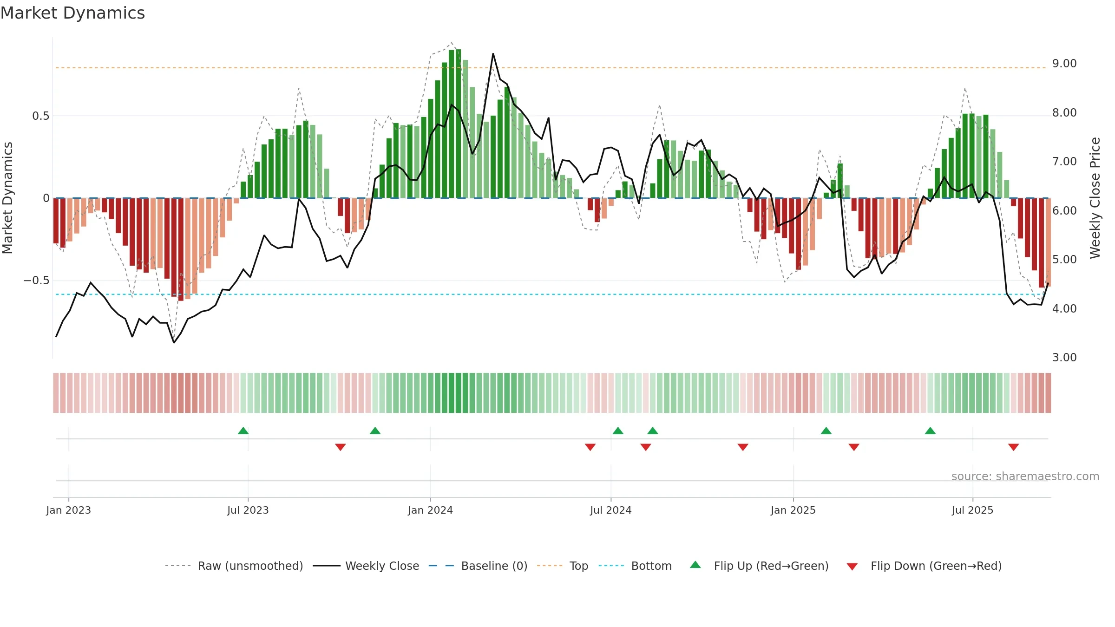Toggle the Flip Up (Red→Green) legend entry

click(759, 566)
